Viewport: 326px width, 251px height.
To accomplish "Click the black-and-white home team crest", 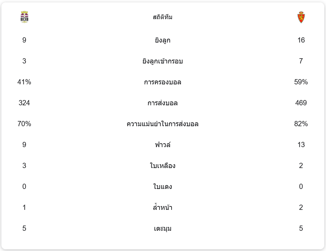I will [x=24, y=17].
